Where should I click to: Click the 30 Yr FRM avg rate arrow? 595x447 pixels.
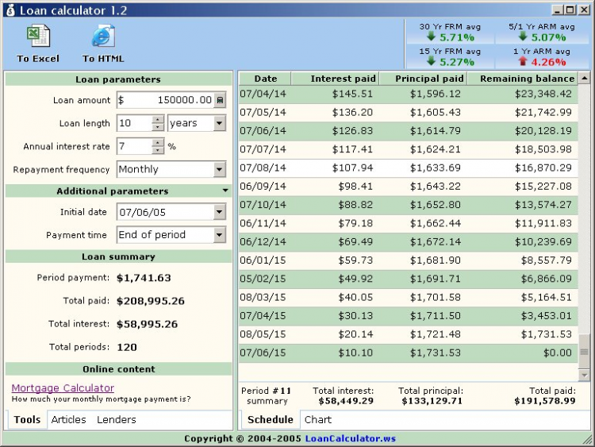[x=431, y=37]
